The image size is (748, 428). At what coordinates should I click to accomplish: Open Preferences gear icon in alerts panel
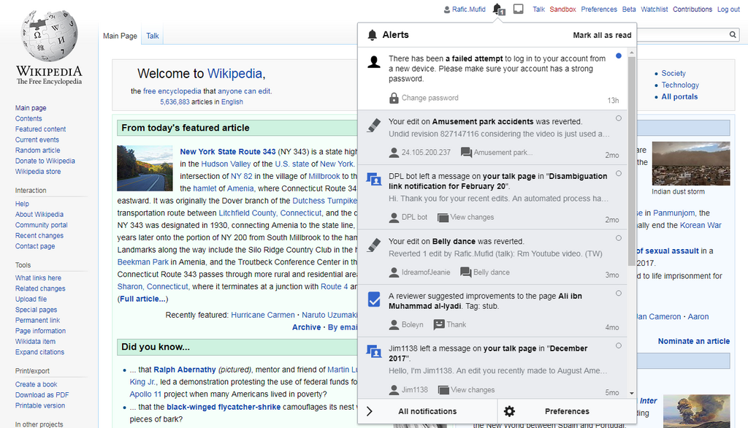click(x=509, y=411)
